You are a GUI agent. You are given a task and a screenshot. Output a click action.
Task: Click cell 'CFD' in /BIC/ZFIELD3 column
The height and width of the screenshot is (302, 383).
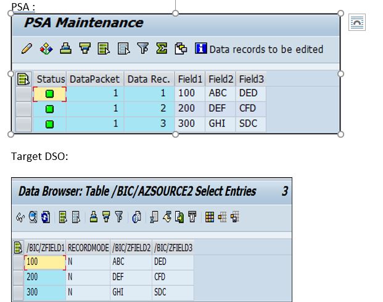coord(173,277)
